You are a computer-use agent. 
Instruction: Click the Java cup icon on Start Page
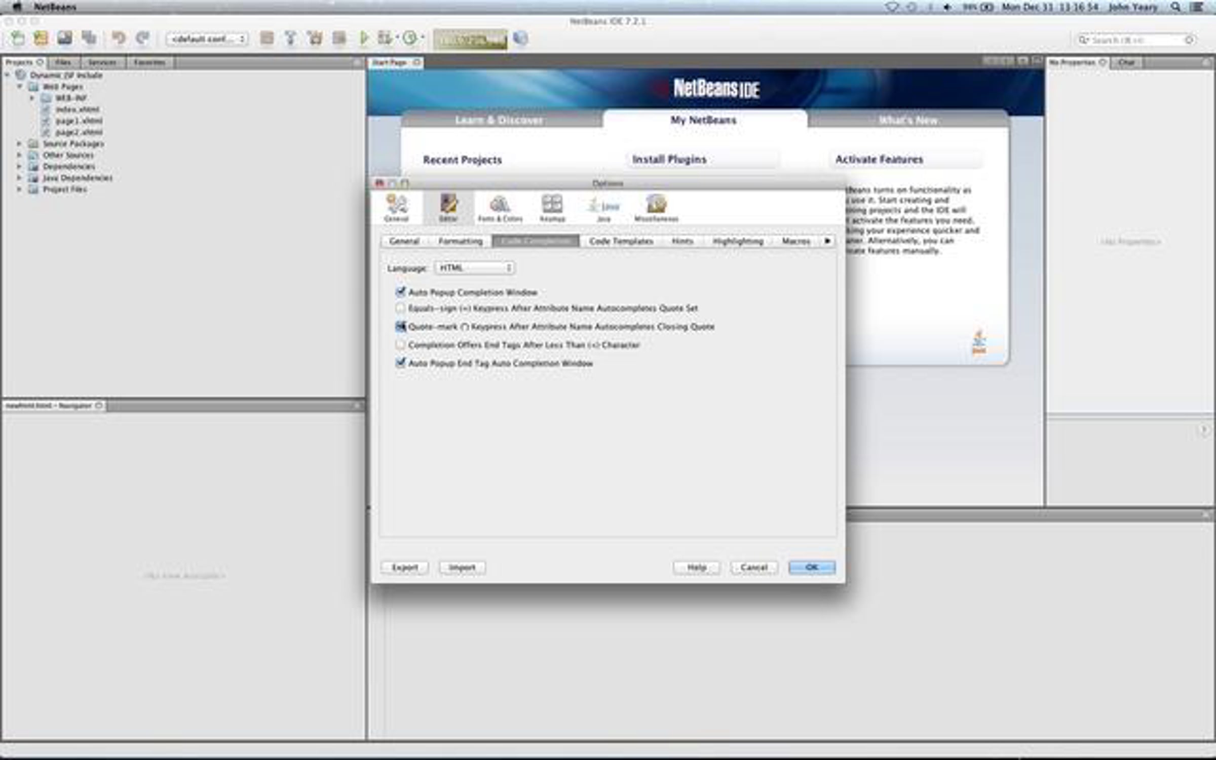click(x=979, y=342)
